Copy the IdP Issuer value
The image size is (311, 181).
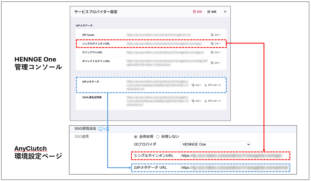[216, 35]
